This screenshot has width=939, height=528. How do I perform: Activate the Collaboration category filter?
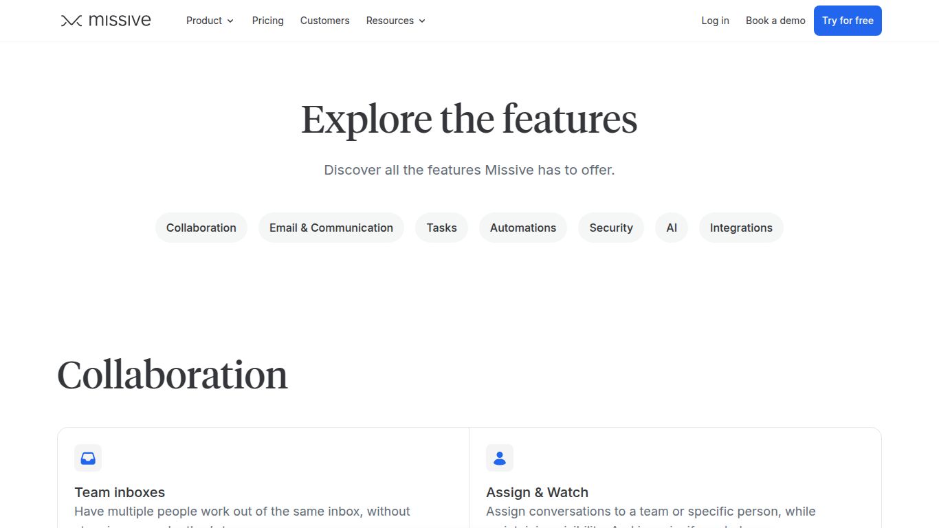(201, 228)
